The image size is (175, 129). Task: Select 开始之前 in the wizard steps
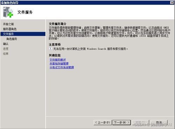click(x=8, y=24)
